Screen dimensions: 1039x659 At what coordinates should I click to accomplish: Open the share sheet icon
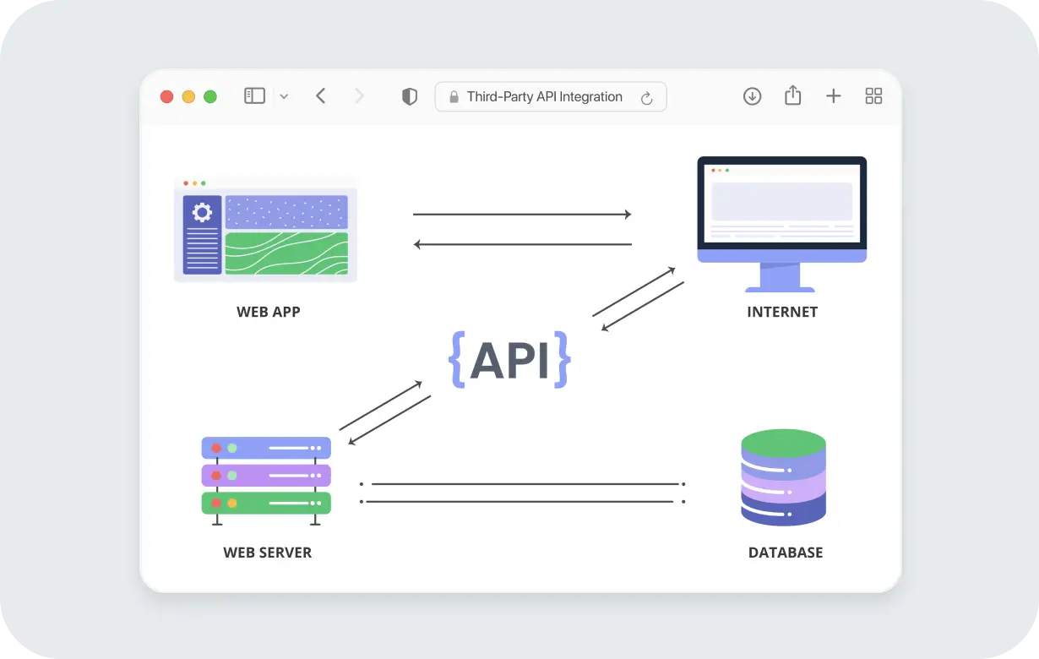coord(792,95)
